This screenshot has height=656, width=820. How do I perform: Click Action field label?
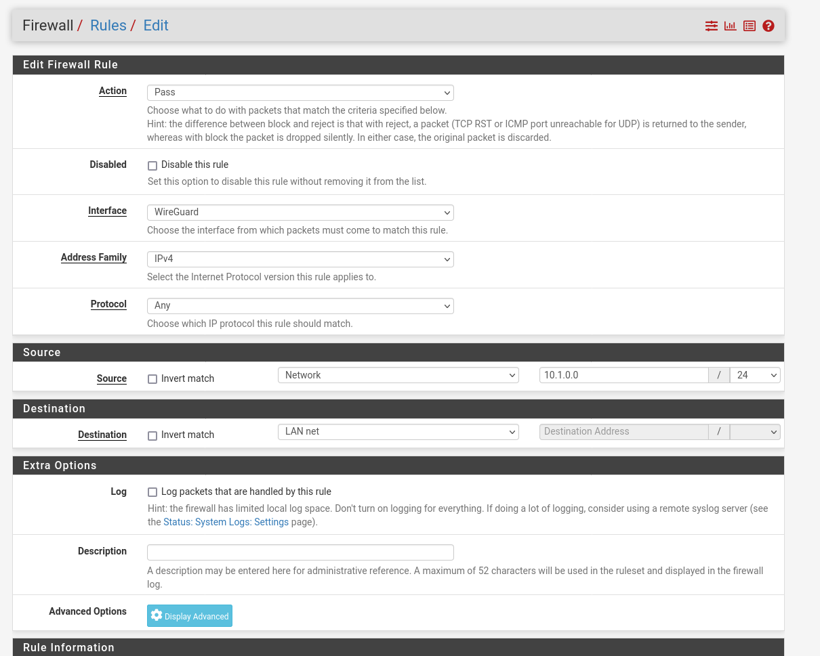112,91
